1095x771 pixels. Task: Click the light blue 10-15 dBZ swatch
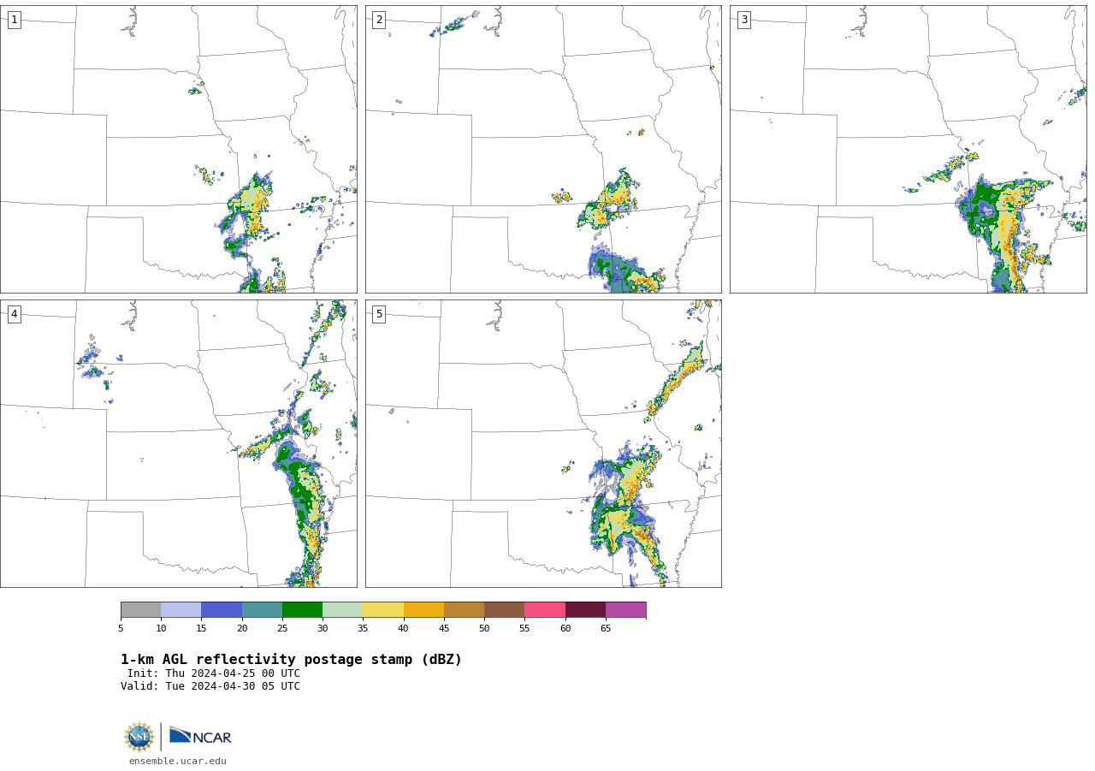pyautogui.click(x=181, y=609)
